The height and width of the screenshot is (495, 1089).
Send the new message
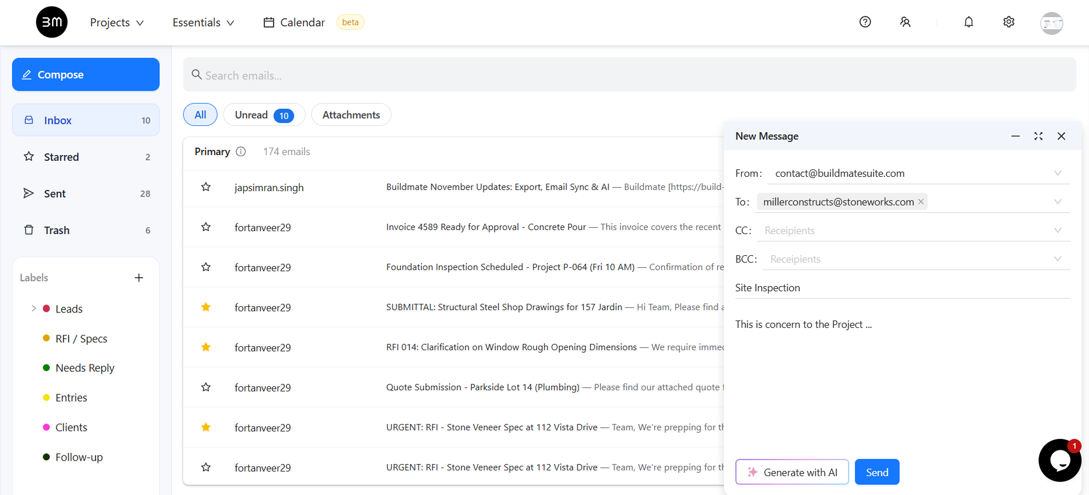click(x=877, y=472)
